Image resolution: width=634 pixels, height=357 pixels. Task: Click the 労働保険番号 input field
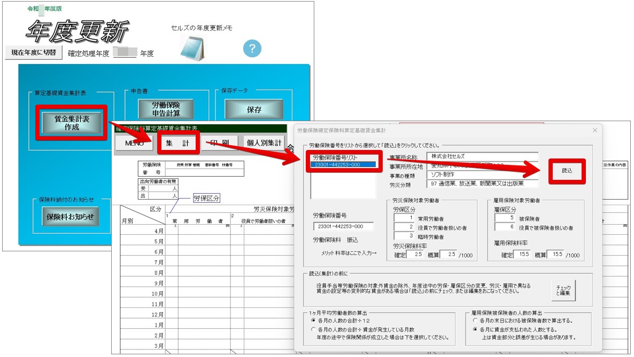(x=343, y=227)
